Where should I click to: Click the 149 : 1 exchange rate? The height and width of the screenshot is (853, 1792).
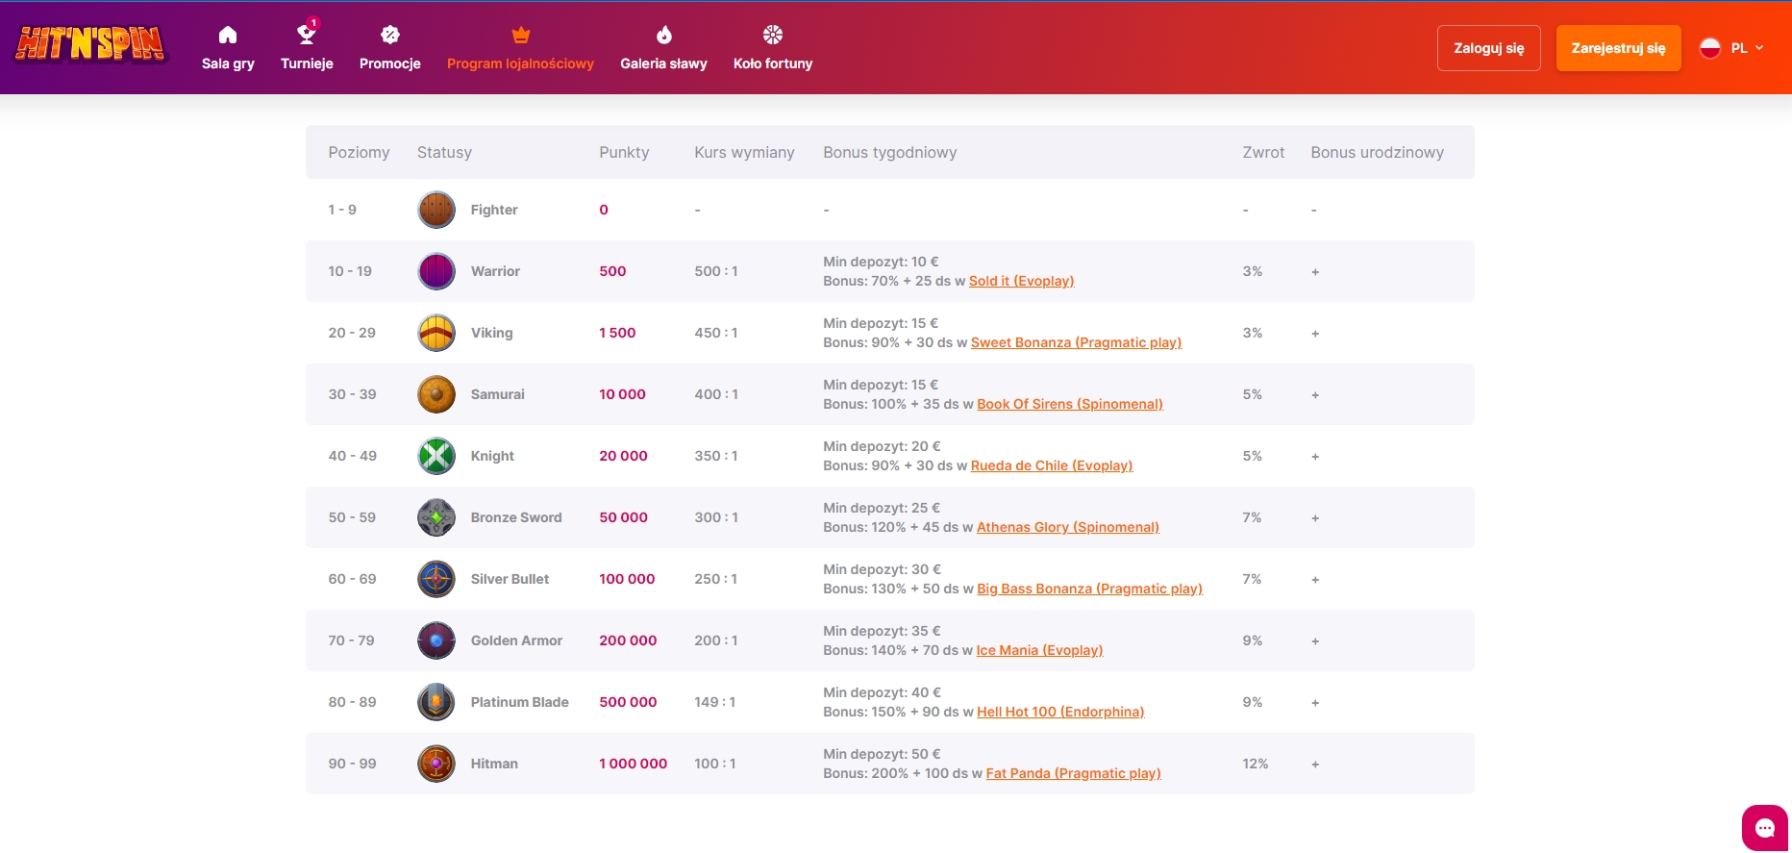(714, 702)
